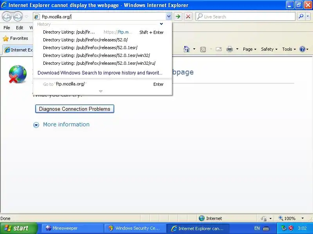Click the red security shield tray icon
313x234 pixels.
291,228
